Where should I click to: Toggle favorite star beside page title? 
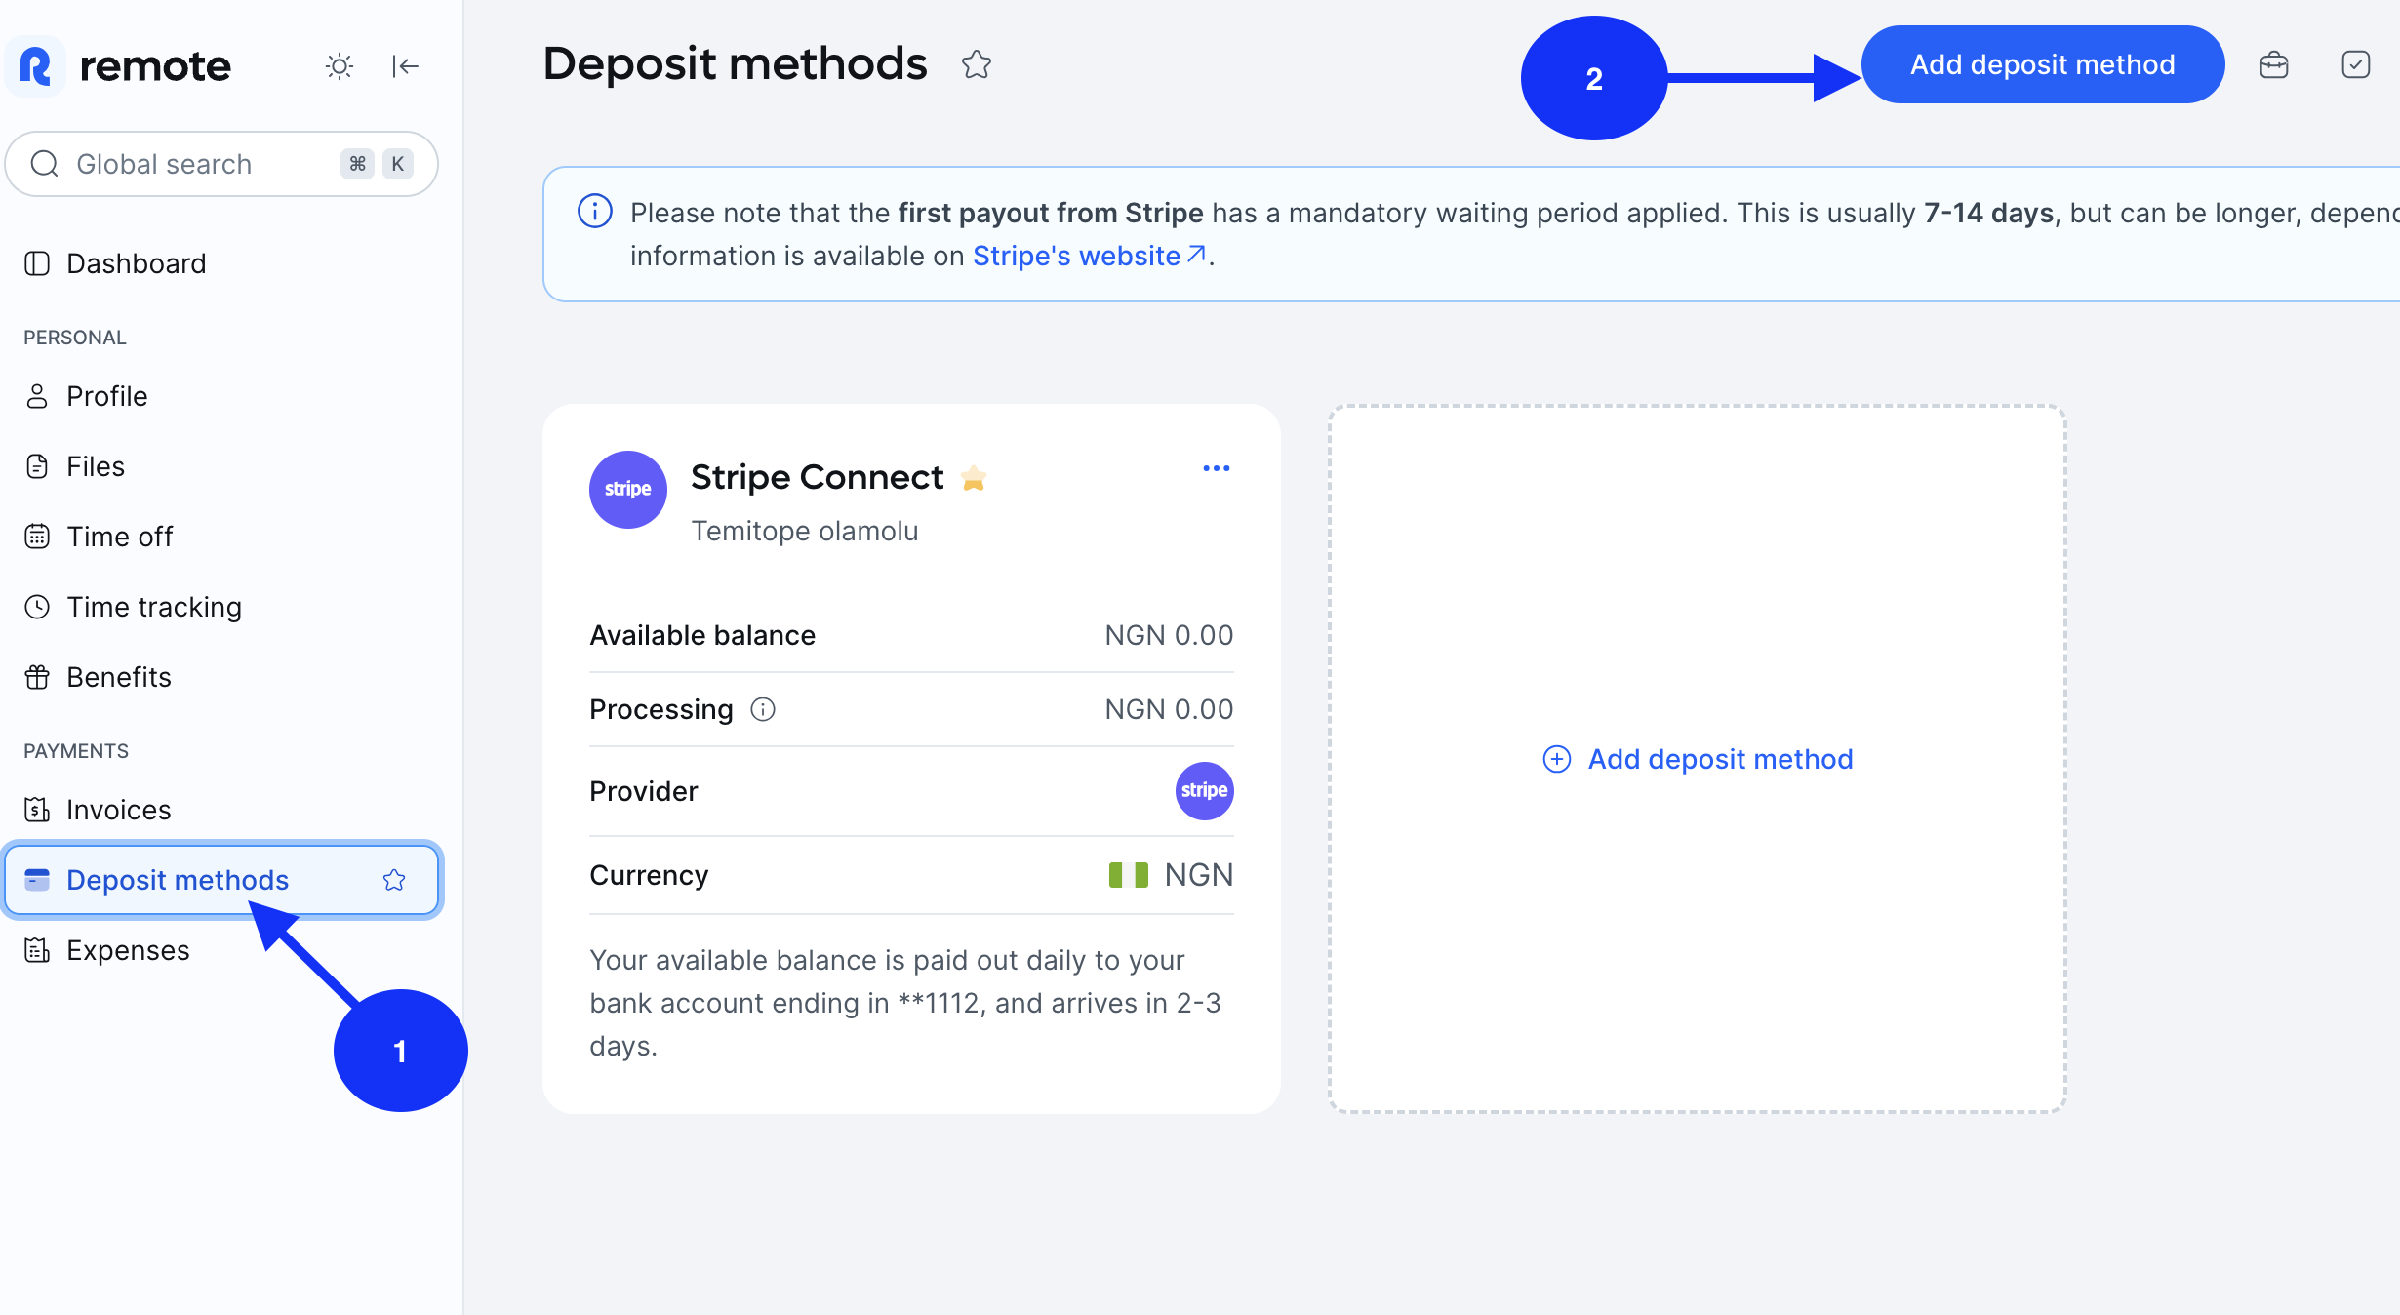pyautogui.click(x=976, y=64)
